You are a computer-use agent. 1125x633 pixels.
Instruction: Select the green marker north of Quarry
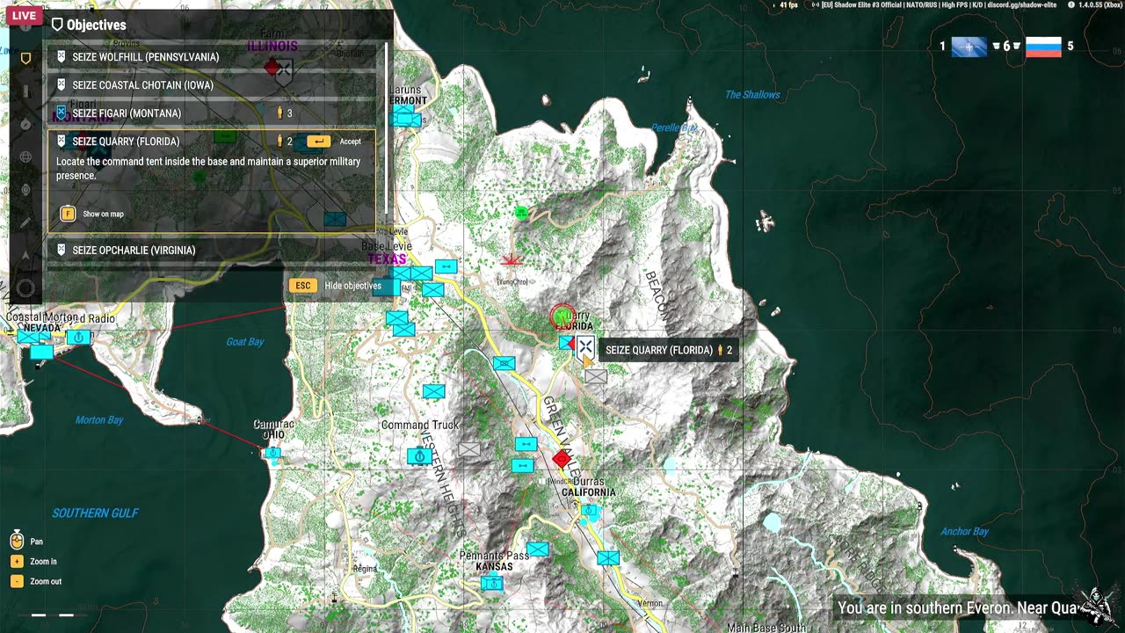pyautogui.click(x=521, y=212)
